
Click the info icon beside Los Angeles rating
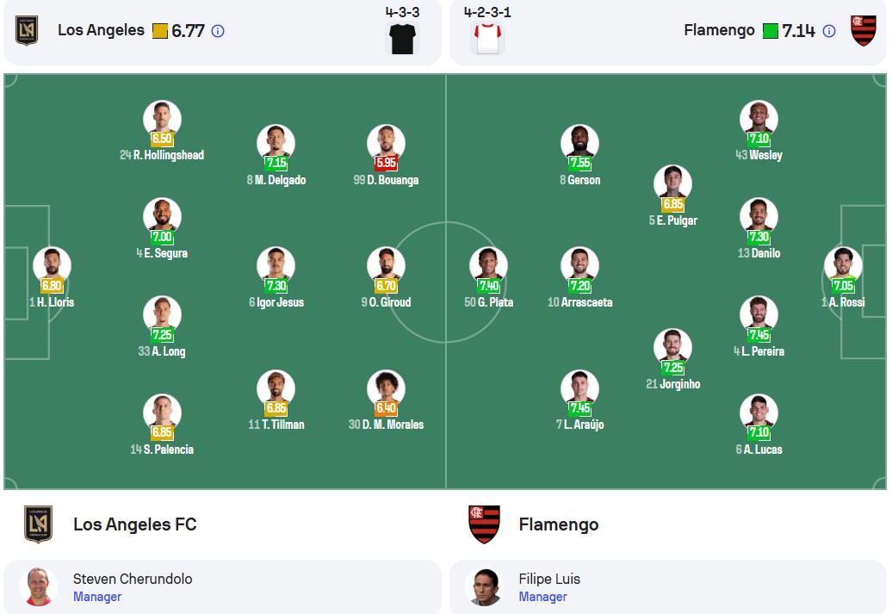218,31
